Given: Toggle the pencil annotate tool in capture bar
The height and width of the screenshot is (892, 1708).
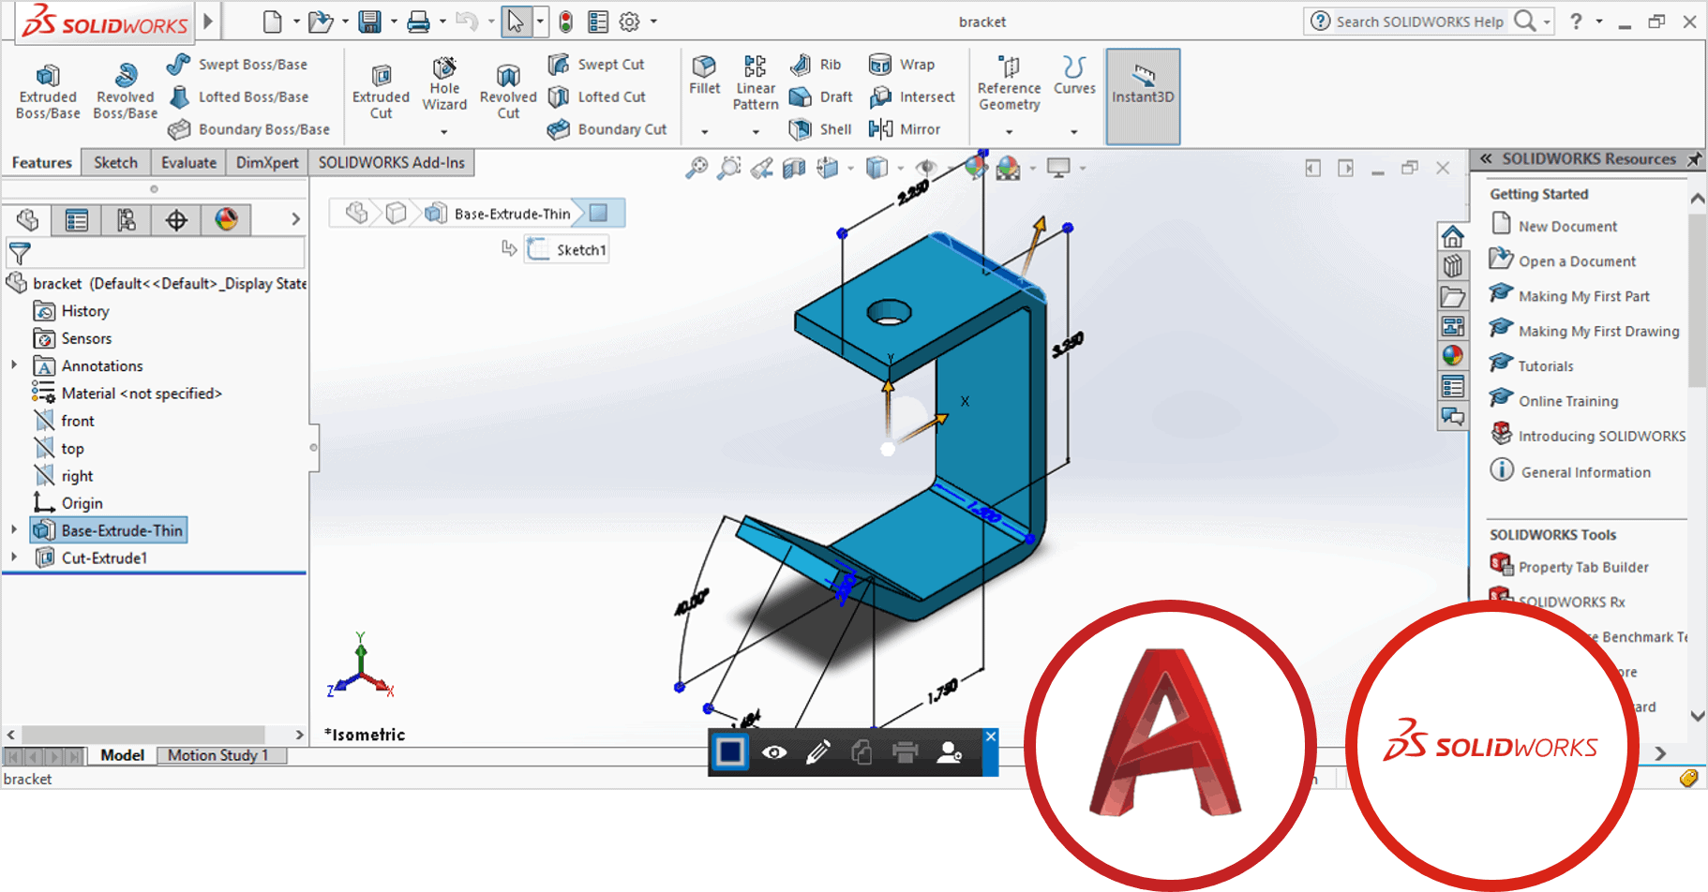Looking at the screenshot, I should (x=817, y=752).
